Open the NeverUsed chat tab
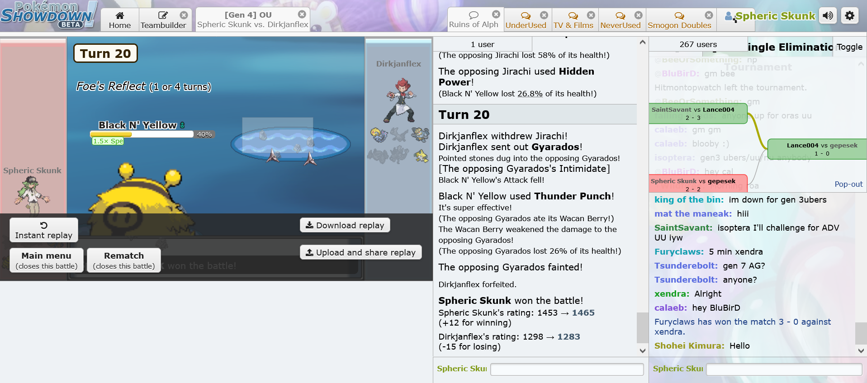 [x=621, y=20]
